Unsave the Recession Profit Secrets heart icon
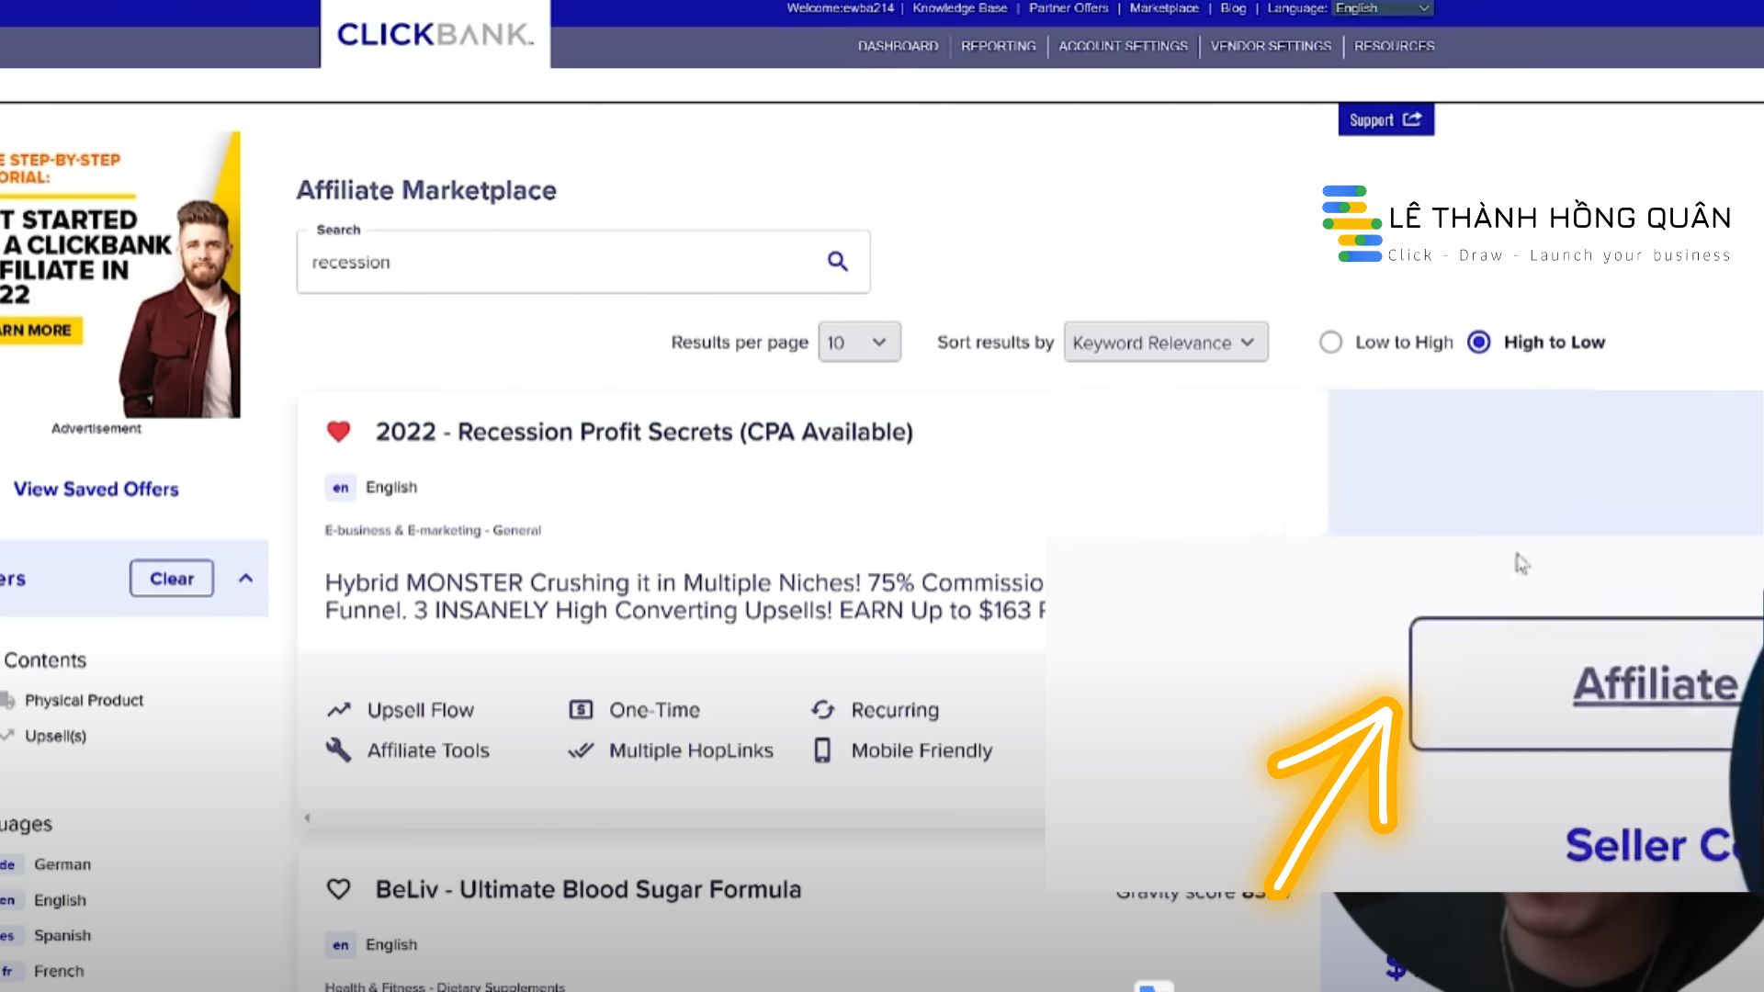 [x=339, y=432]
